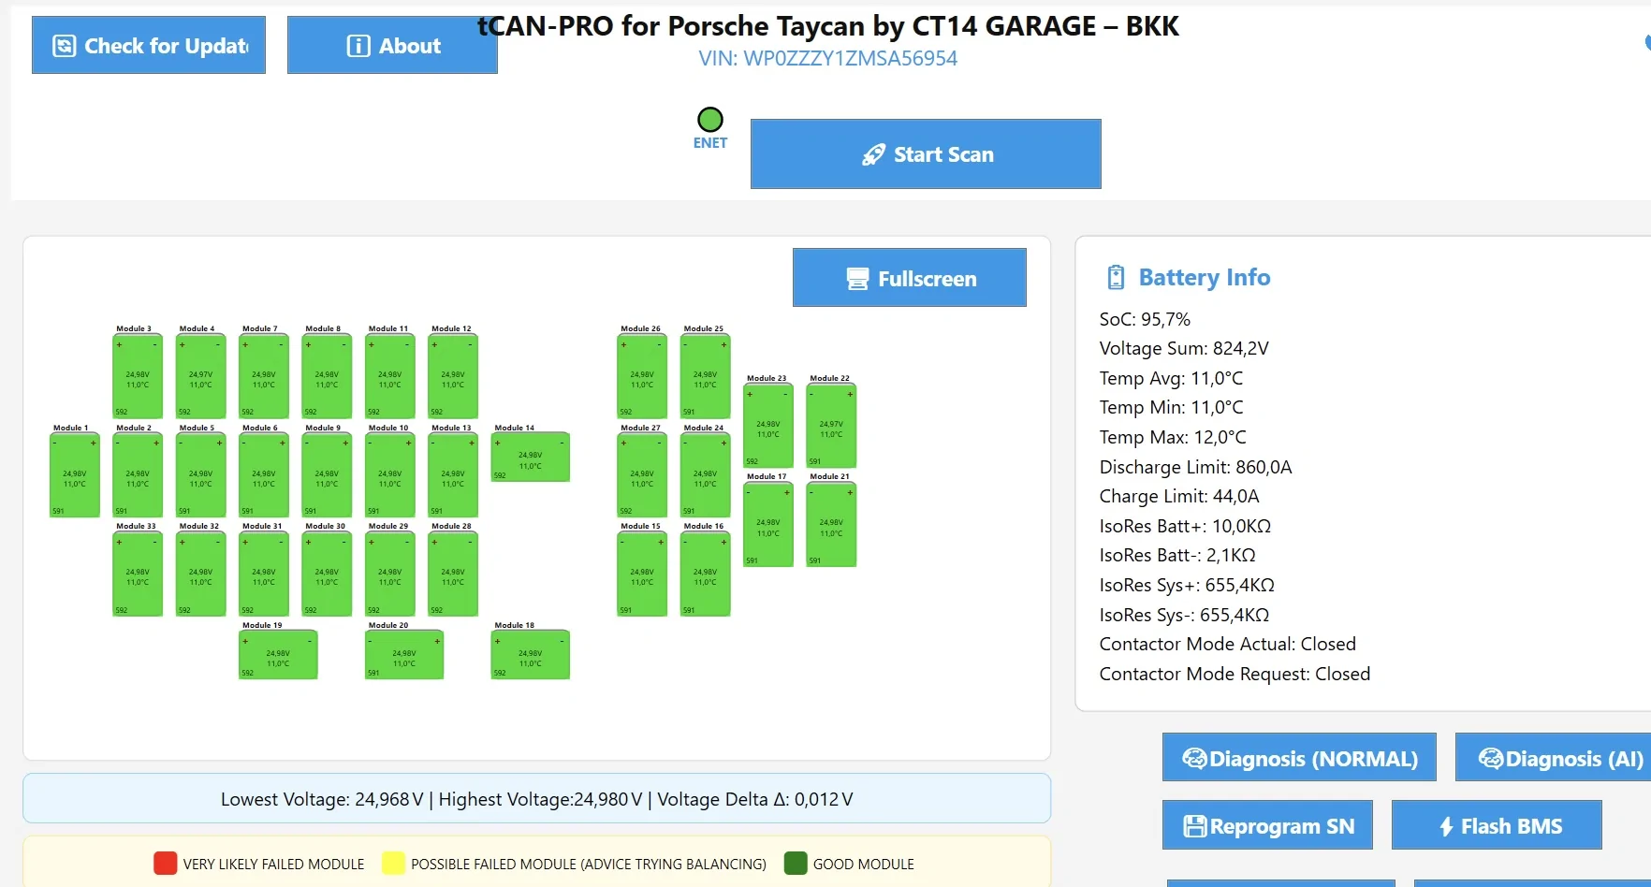Select battery Module 33
This screenshot has width=1651, height=887.
pyautogui.click(x=138, y=574)
